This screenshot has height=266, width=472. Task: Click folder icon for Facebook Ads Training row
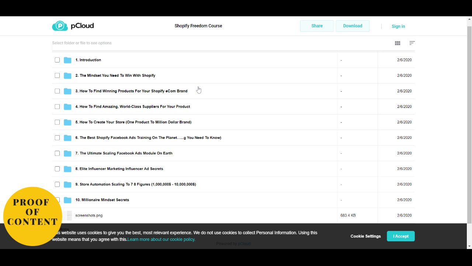67,137
